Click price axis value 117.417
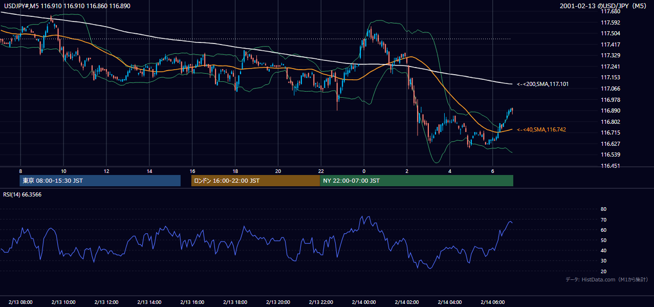 click(611, 45)
